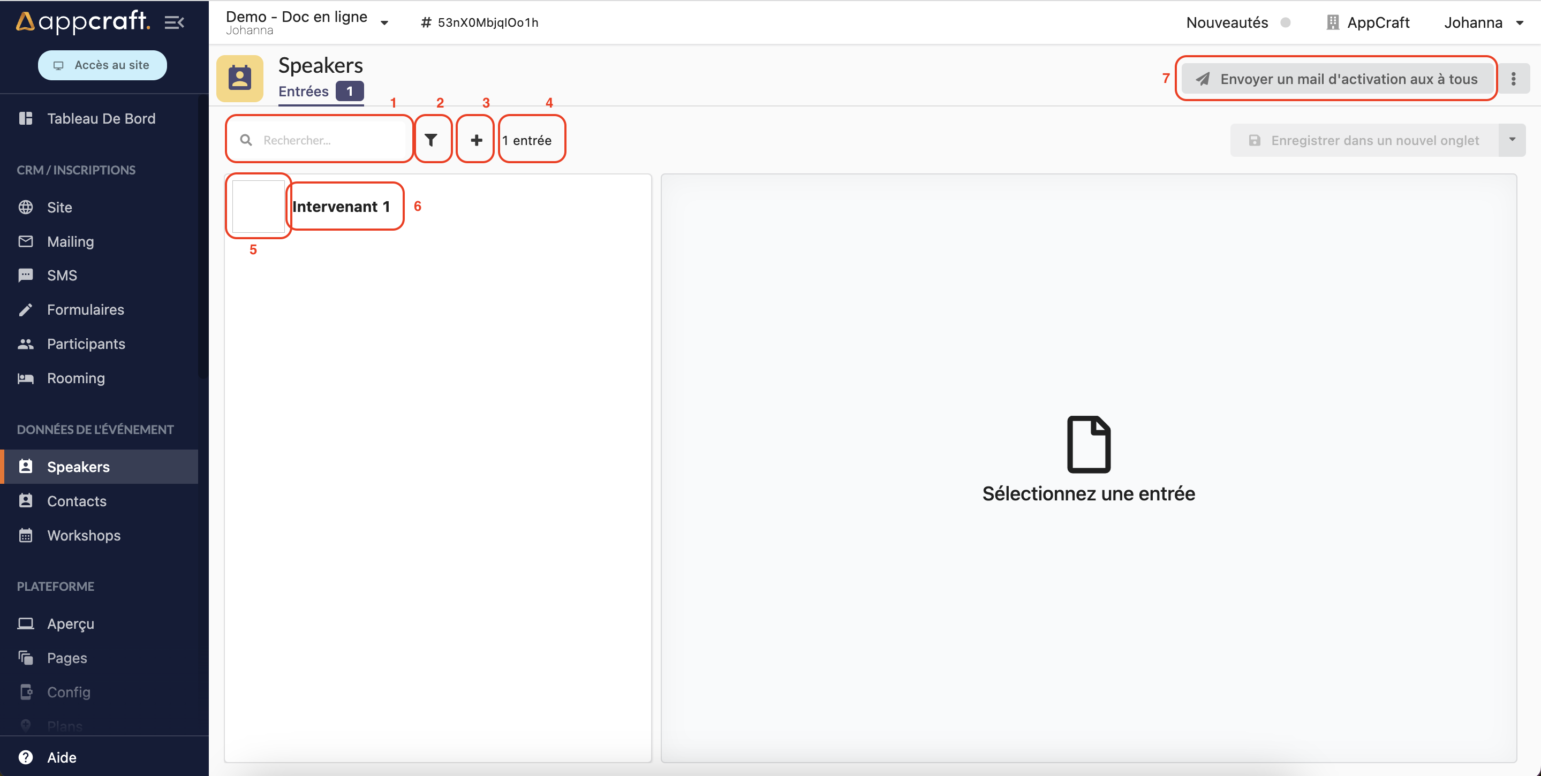Go to Tableau De Bord

[x=101, y=118]
